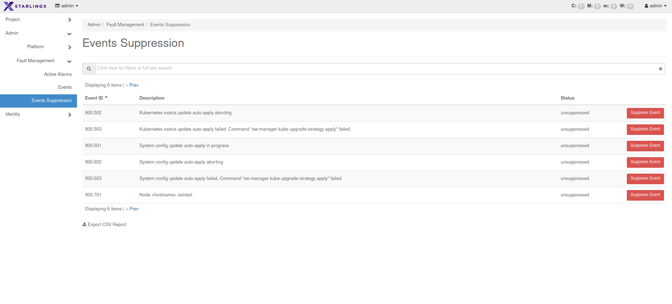The height and width of the screenshot is (304, 672).
Task: Open Active Alarms in the sidebar
Action: (58, 74)
